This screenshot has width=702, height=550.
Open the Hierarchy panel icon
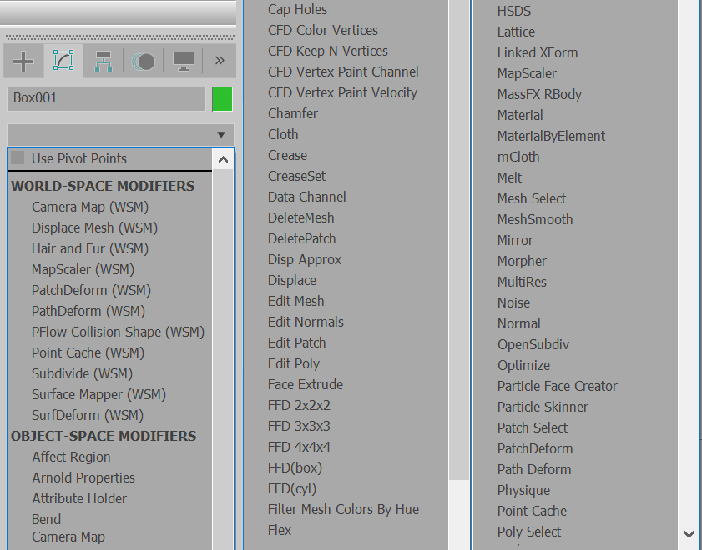point(103,61)
